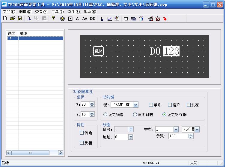This screenshot has height=168, width=226.
Task: Select the trend chart tool icon
Action: pyautogui.click(x=110, y=19)
